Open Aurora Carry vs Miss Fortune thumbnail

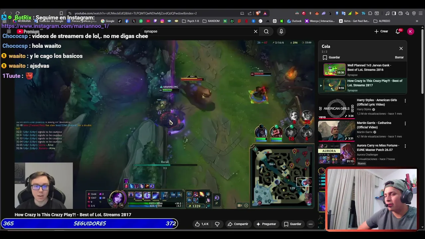(336, 154)
